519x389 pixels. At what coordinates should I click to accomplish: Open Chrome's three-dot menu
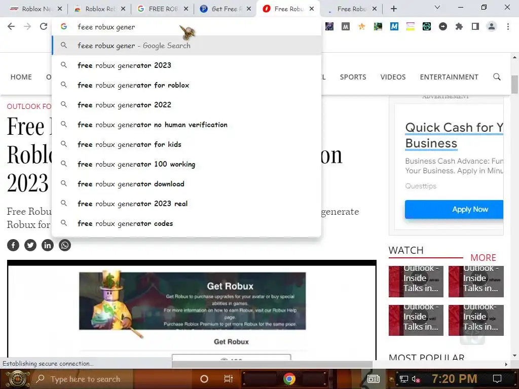508,26
